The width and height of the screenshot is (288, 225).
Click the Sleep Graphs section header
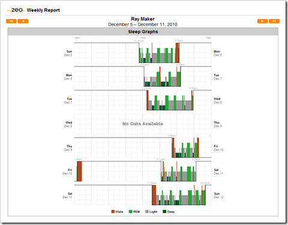coord(143,32)
